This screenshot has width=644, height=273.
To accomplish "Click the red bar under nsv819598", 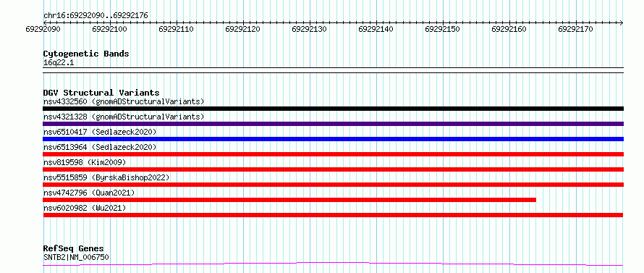I will tap(333, 169).
